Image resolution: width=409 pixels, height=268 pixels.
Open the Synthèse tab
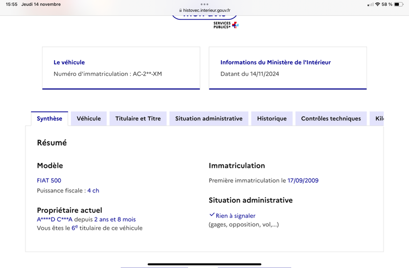(50, 119)
